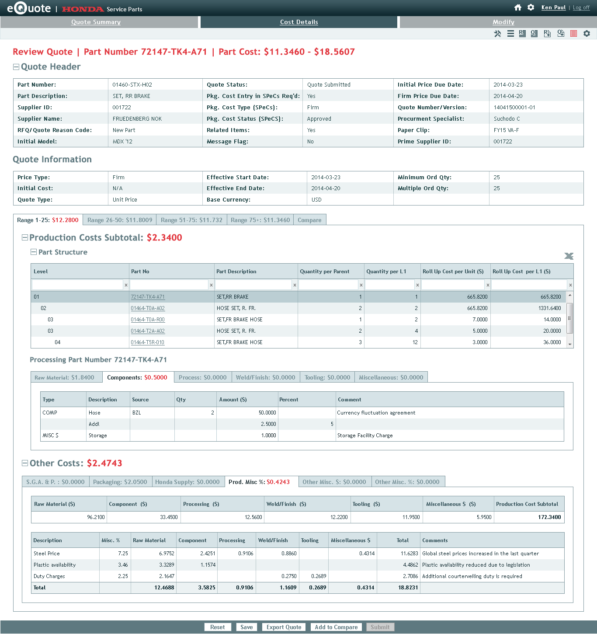Collapse the Quote Header section
597x634 pixels.
[x=16, y=67]
